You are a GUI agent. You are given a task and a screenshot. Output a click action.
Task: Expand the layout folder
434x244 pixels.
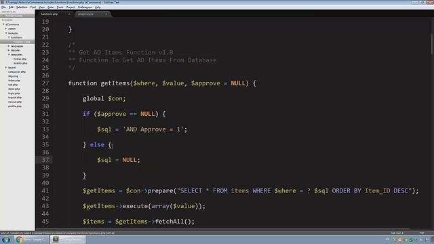[x=6, y=68]
